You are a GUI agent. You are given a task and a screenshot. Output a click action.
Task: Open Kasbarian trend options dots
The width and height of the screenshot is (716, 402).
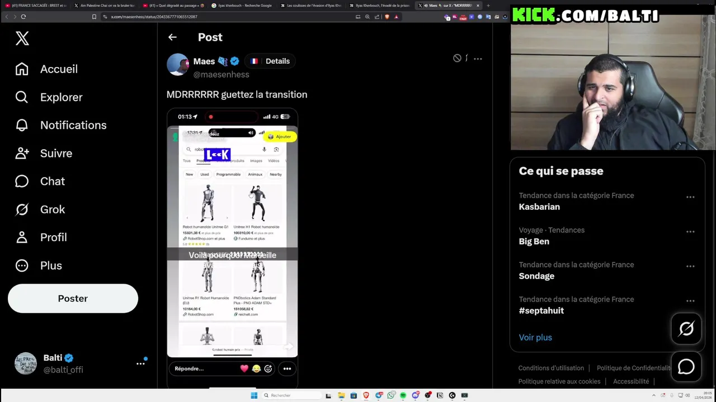click(690, 197)
